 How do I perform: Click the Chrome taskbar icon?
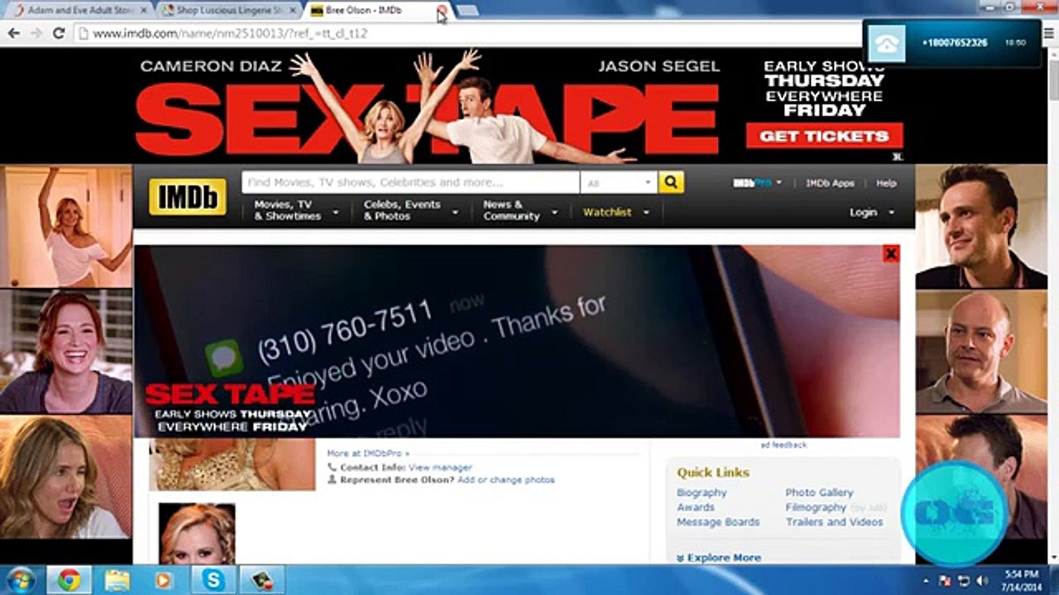click(68, 580)
